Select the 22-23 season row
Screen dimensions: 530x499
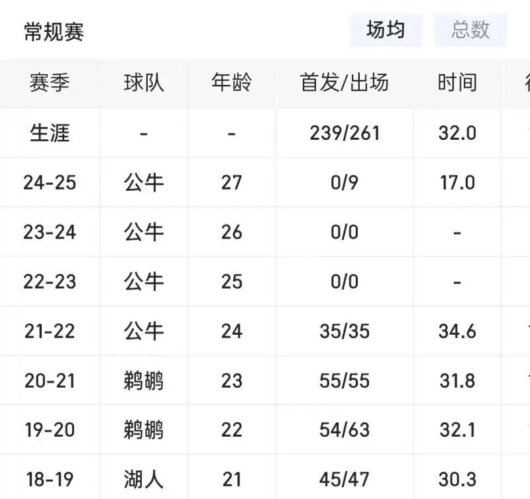(50, 282)
